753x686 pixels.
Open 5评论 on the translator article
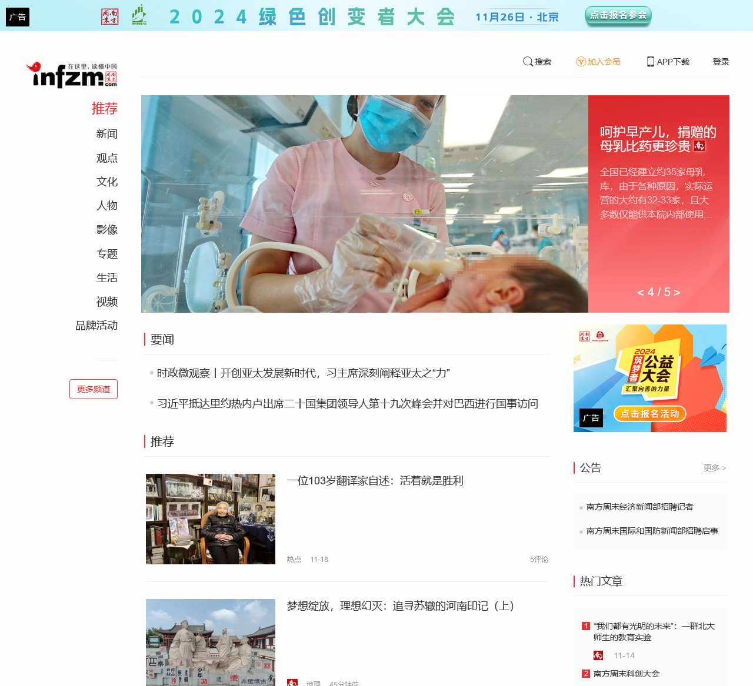(x=539, y=560)
